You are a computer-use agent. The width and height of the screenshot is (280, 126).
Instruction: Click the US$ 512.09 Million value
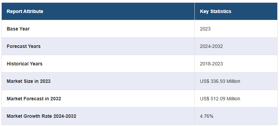[220, 99]
